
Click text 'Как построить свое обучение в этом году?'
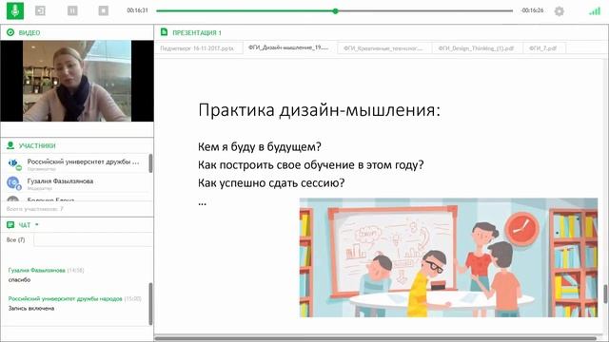coord(311,164)
